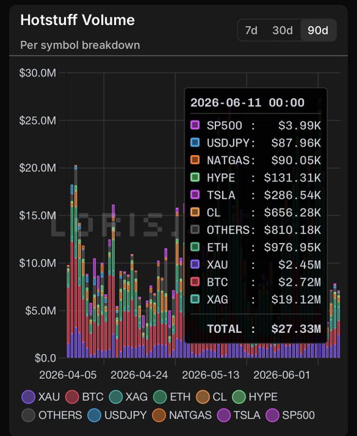Screen dimensions: 357x436
Task: Toggle CL series in legend
Action: (212, 397)
